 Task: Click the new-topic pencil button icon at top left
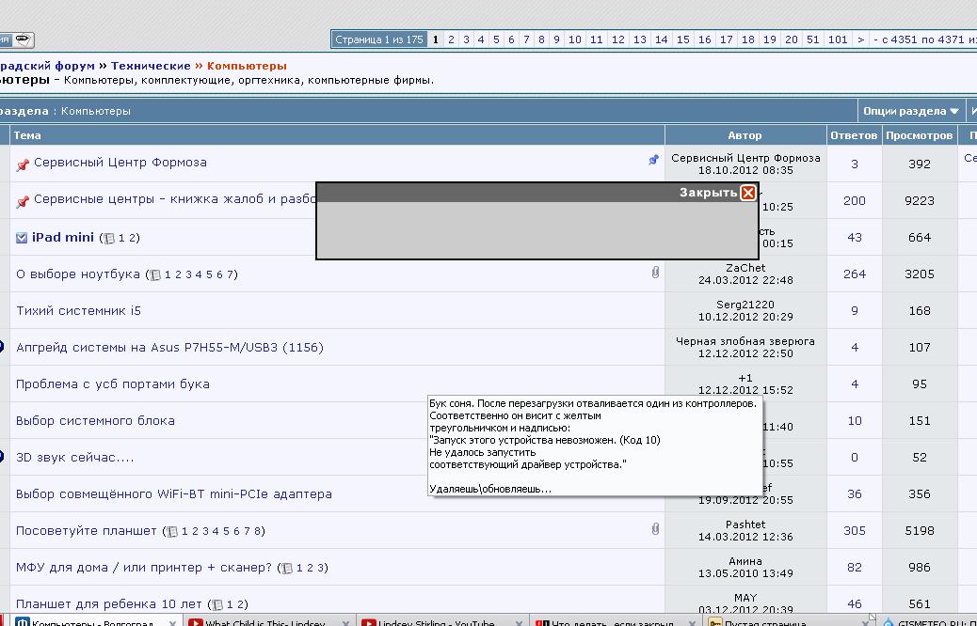24,39
